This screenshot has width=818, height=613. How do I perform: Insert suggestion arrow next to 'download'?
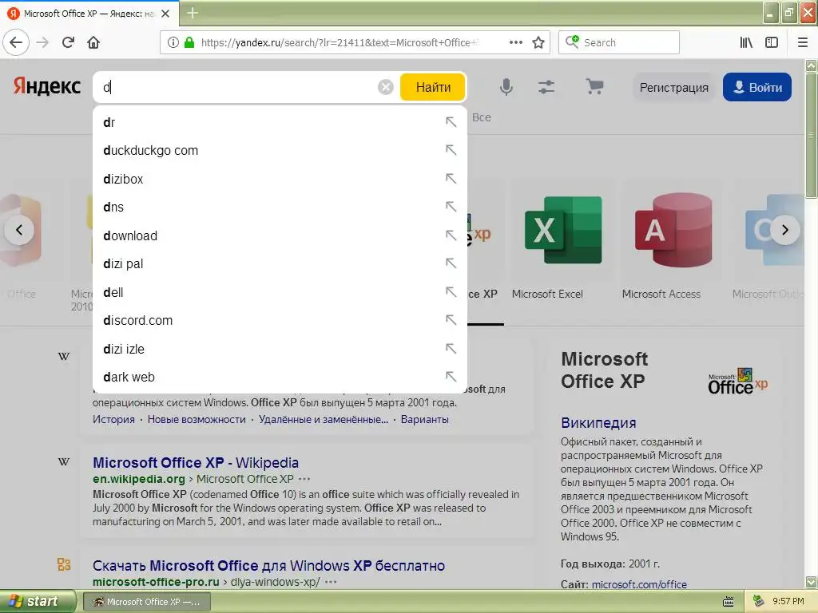click(451, 235)
